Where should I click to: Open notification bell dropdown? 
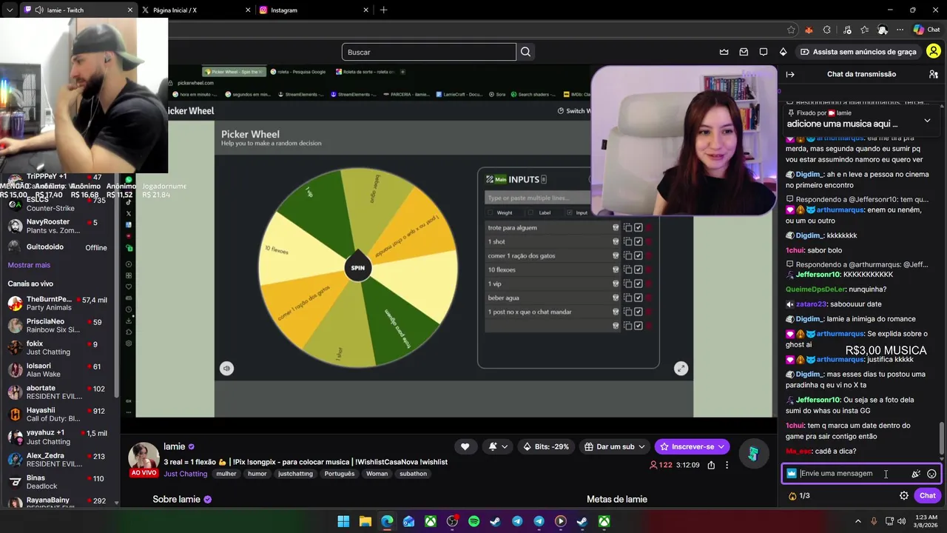[x=498, y=446]
